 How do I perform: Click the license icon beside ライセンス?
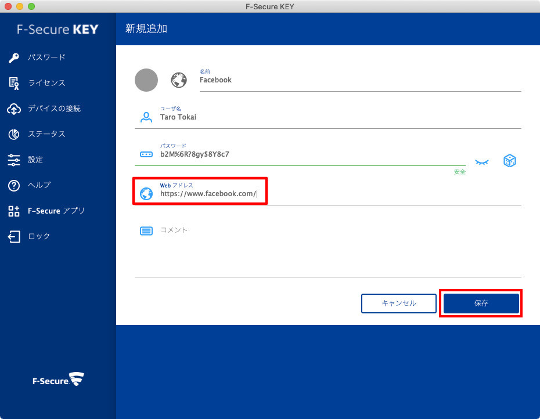pyautogui.click(x=14, y=83)
